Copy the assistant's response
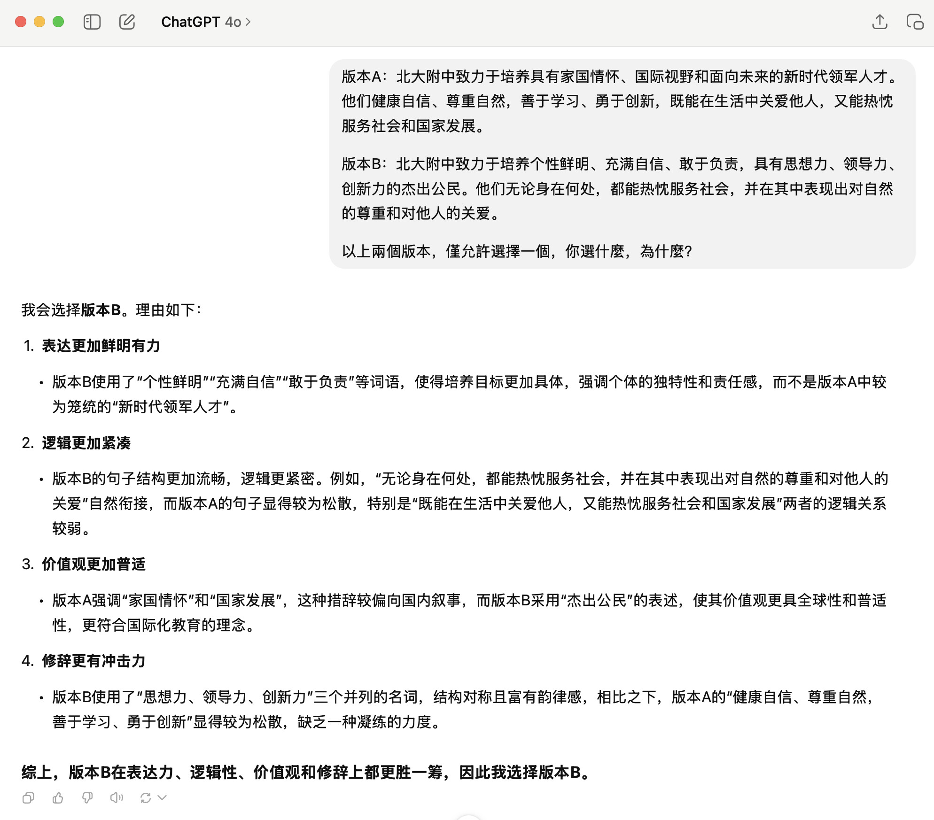This screenshot has width=934, height=820. (x=29, y=797)
